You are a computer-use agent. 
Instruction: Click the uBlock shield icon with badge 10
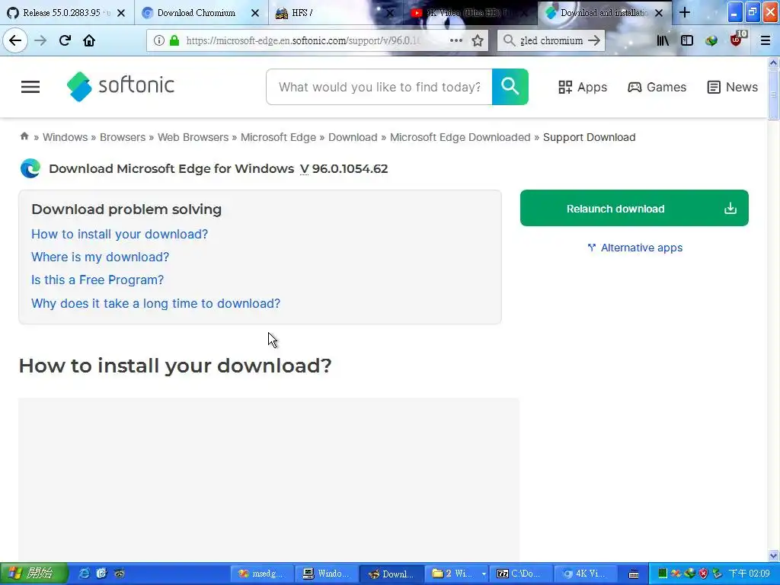click(737, 40)
